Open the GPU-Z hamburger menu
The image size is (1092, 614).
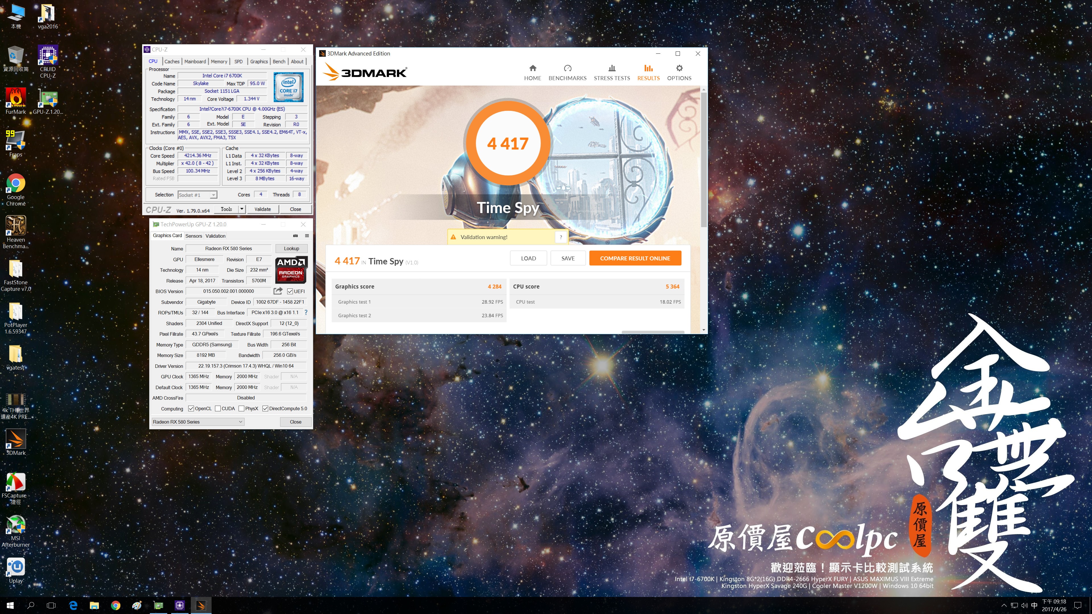[307, 236]
